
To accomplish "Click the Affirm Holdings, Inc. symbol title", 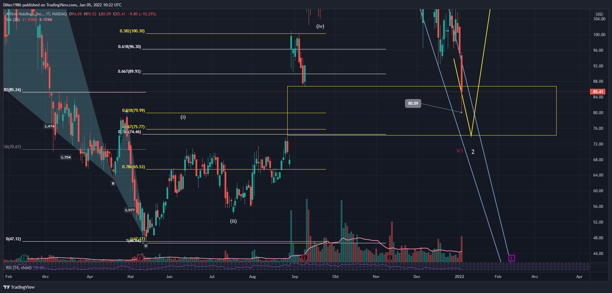I will point(25,14).
